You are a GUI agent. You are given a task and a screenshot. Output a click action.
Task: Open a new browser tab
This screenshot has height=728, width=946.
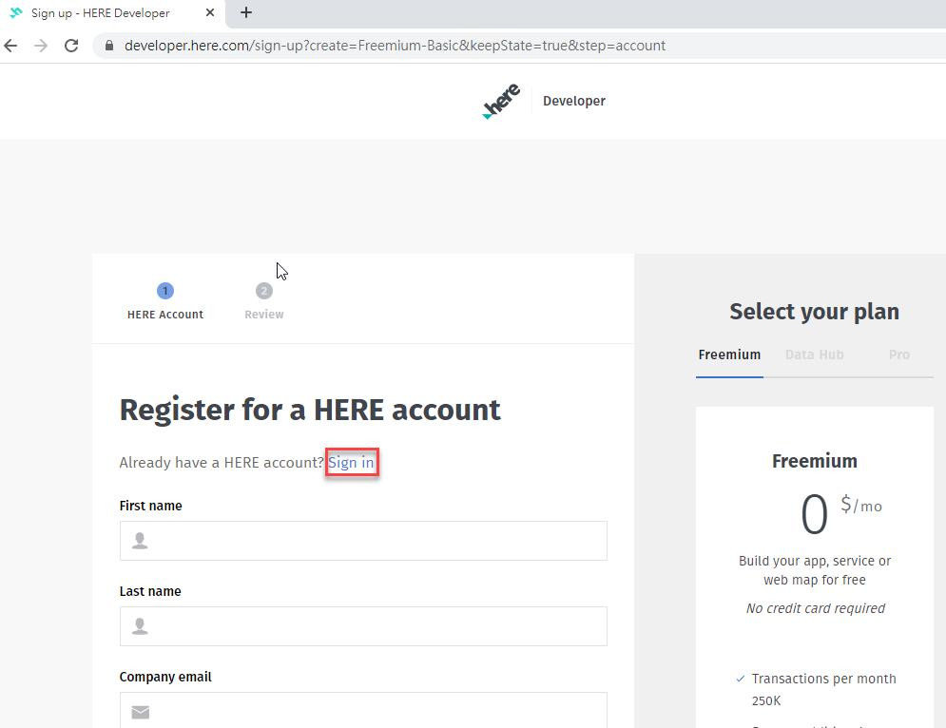point(246,12)
